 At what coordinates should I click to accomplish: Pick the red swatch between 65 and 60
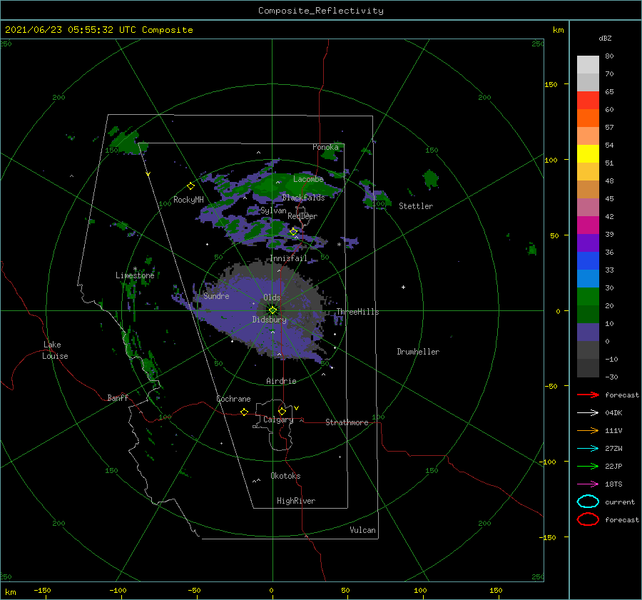[x=588, y=101]
